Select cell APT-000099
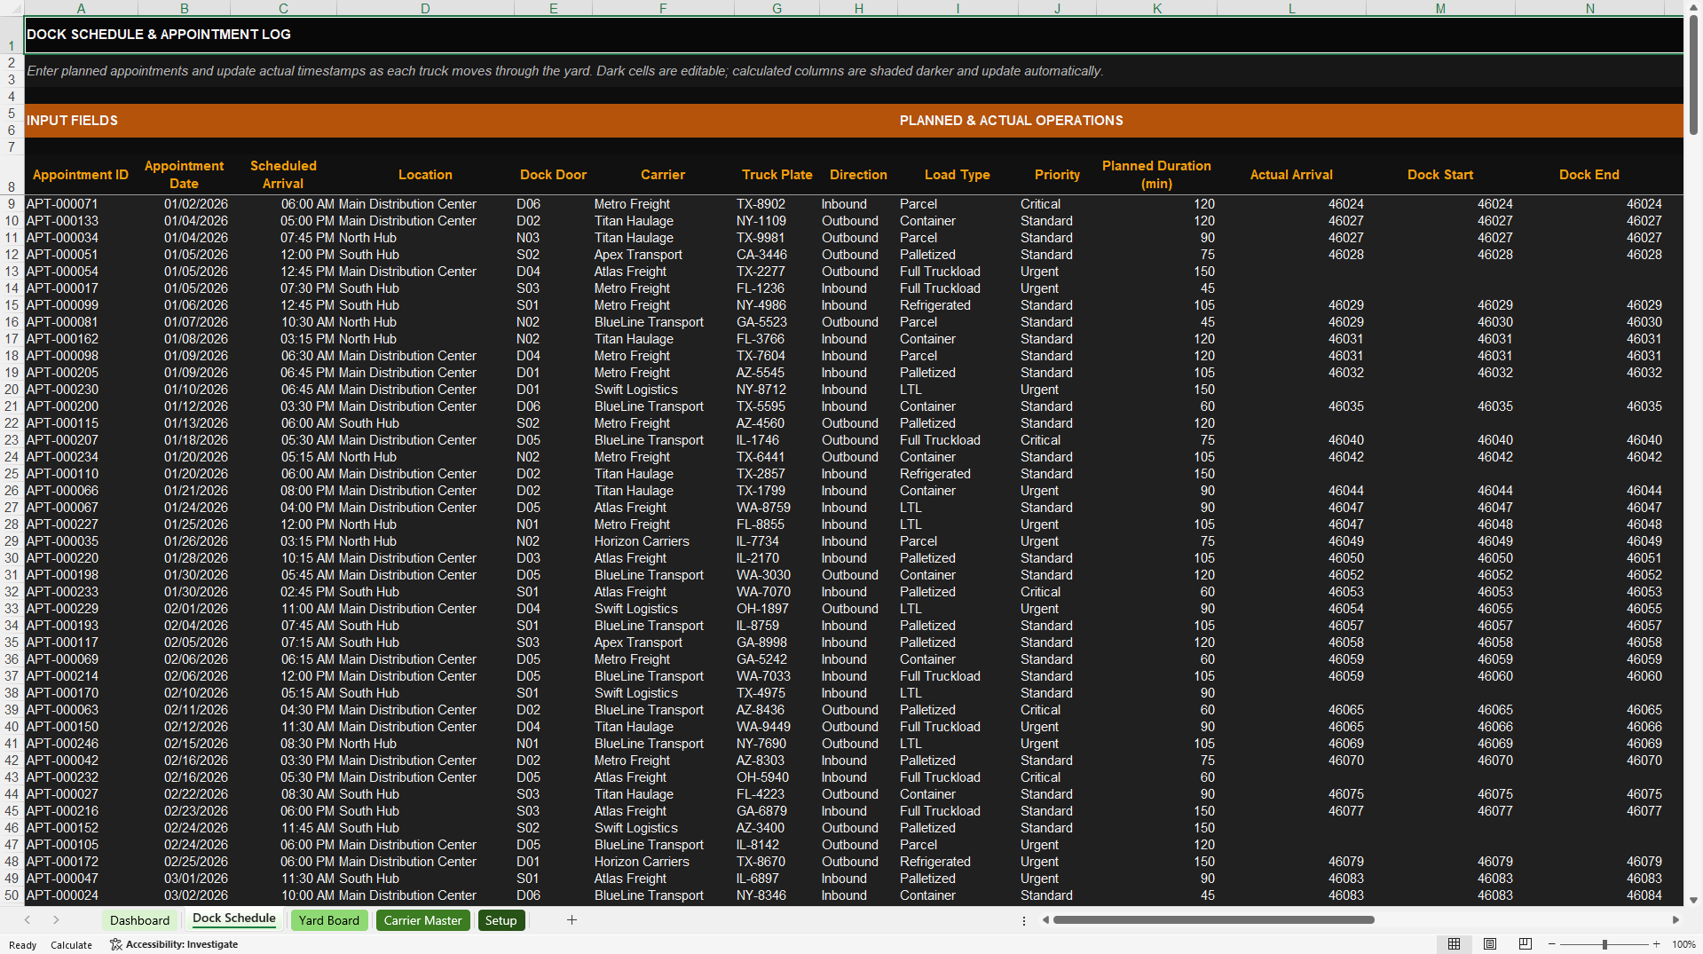 click(81, 305)
